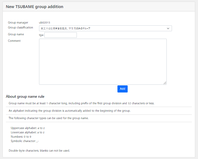Click the 'Uppercase alphabet: a to z' line
The image size is (198, 159).
(x=28, y=128)
